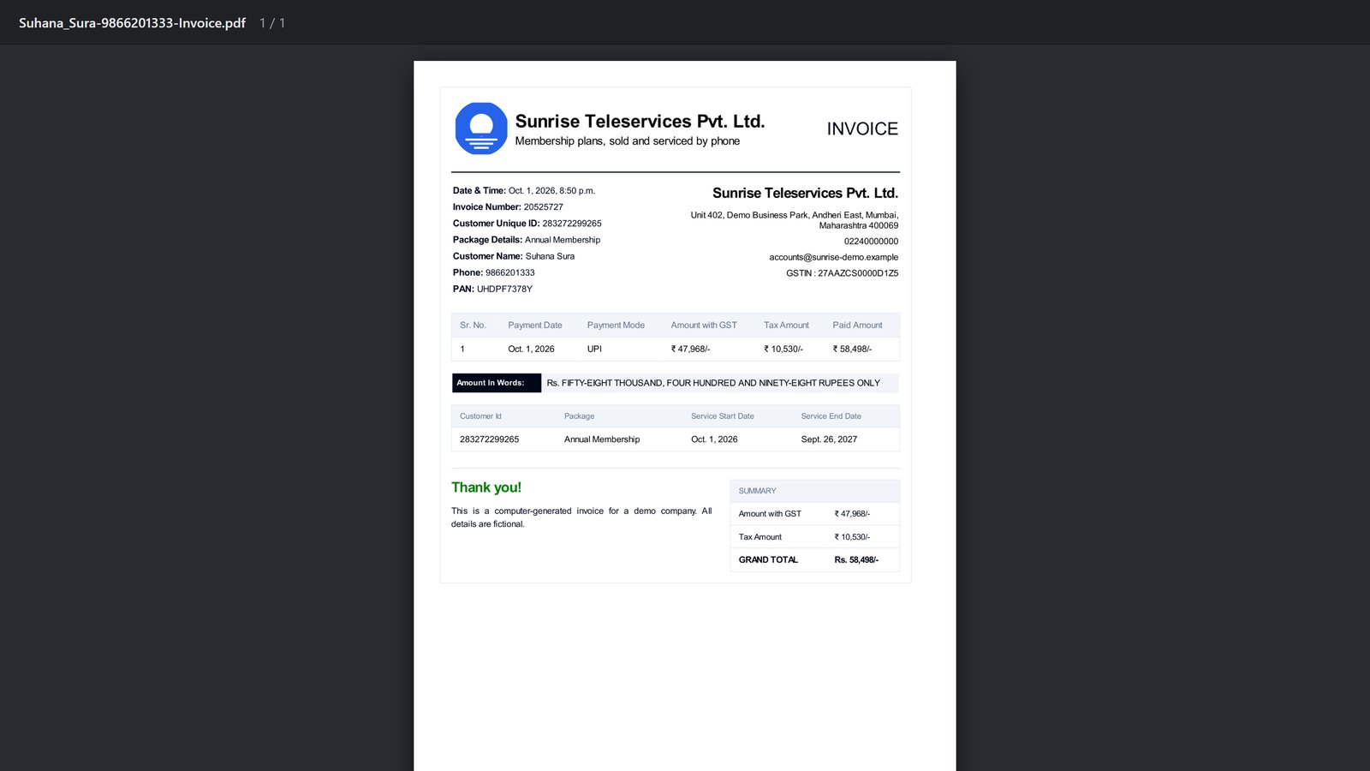Viewport: 1370px width, 771px height.
Task: Select phone number 9866201333
Action: pos(510,272)
